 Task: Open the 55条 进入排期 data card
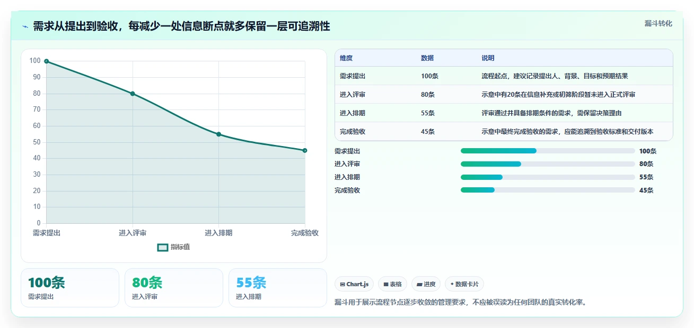pos(278,288)
